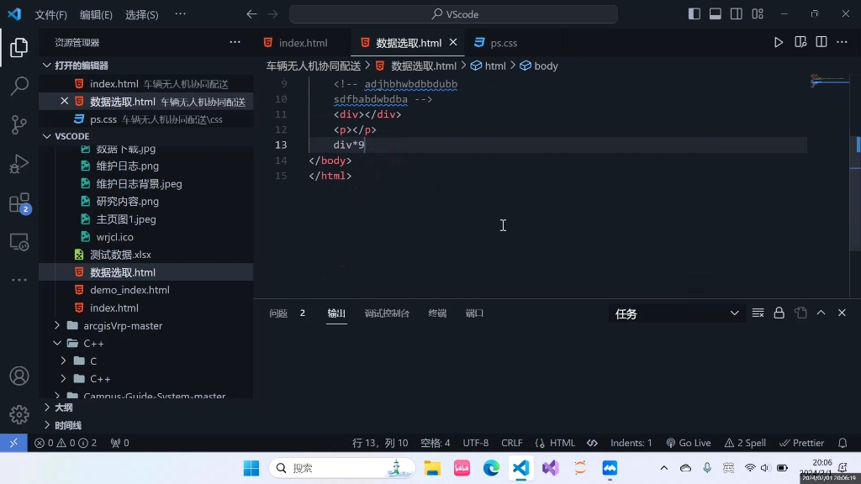The width and height of the screenshot is (861, 484).
Task: Open demo_index.html in file tree
Action: click(x=129, y=290)
